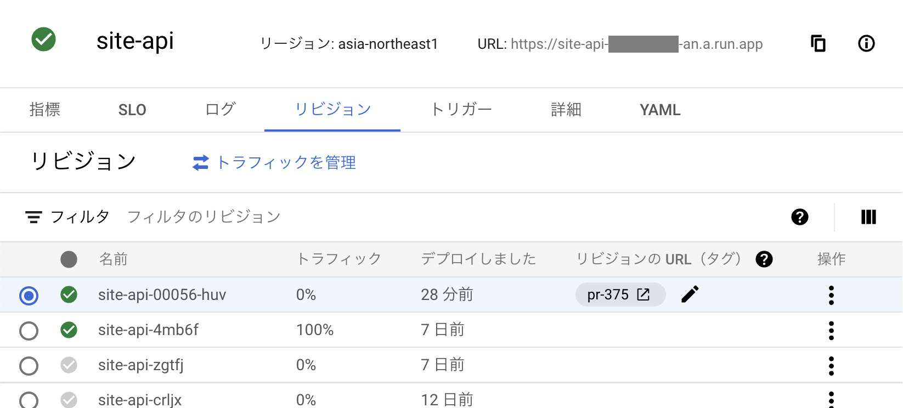This screenshot has width=903, height=408.
Task: Open the トリガー tab
Action: [461, 110]
